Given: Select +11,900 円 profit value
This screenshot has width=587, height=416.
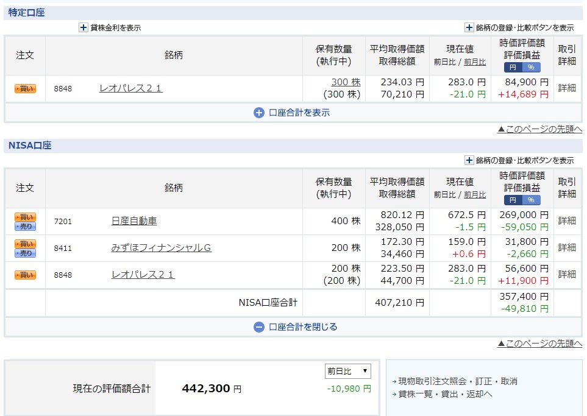Looking at the screenshot, I should [x=524, y=281].
